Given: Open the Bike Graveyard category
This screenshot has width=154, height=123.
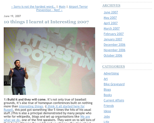Looking at the screenshot, I should (x=114, y=84).
